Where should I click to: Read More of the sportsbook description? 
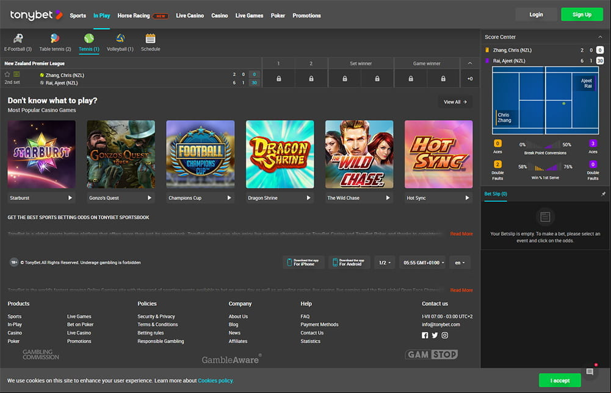click(x=461, y=234)
